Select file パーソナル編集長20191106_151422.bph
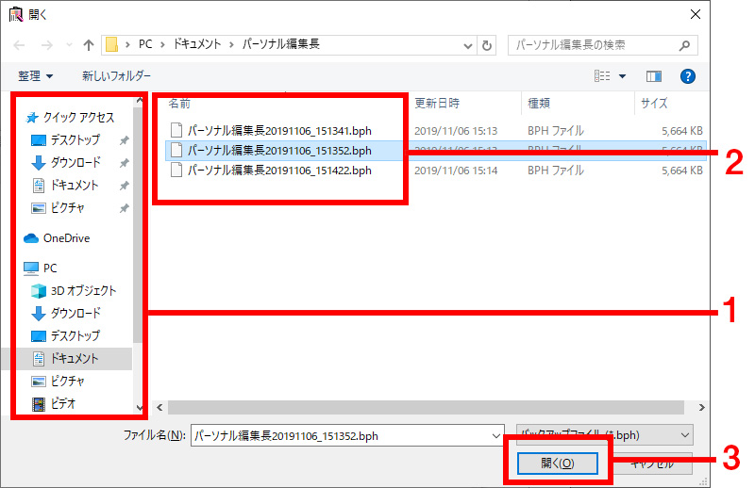The width and height of the screenshot is (755, 488). pyautogui.click(x=279, y=171)
